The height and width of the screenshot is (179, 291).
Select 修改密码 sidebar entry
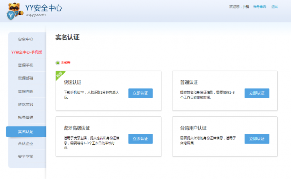(26, 104)
